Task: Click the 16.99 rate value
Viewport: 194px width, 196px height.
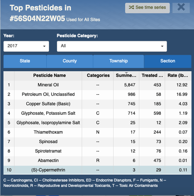Action: [x=182, y=94]
